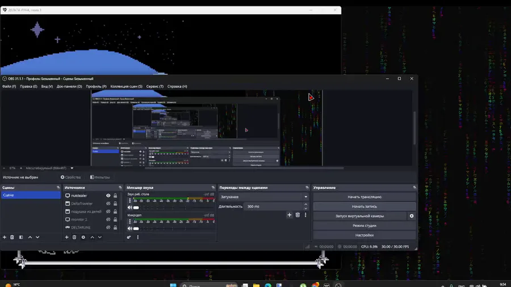Show the DELTARUNE source
The height and width of the screenshot is (287, 511).
pyautogui.click(x=108, y=227)
